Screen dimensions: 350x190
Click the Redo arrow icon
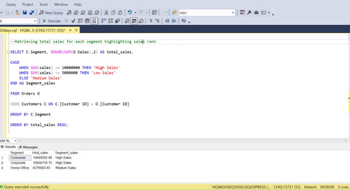tap(141, 13)
